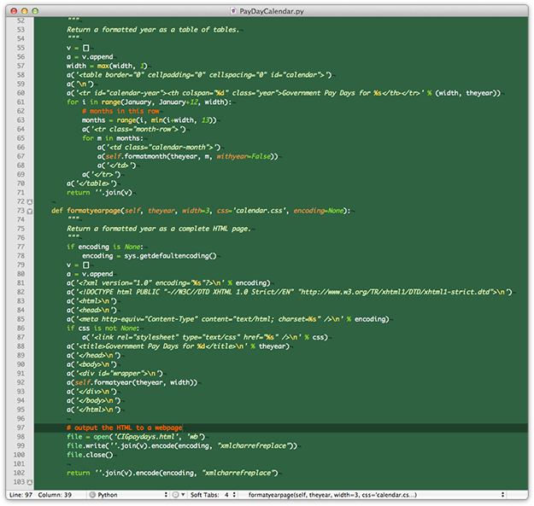Click 'return' keyword on line 102
Viewport: 534px width, 506px height.
pos(79,473)
